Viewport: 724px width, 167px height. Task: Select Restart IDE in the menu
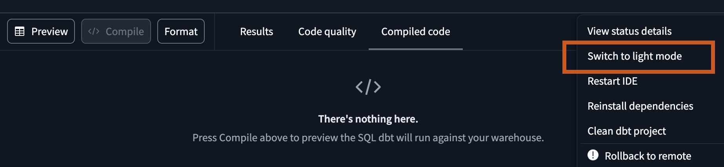(612, 81)
